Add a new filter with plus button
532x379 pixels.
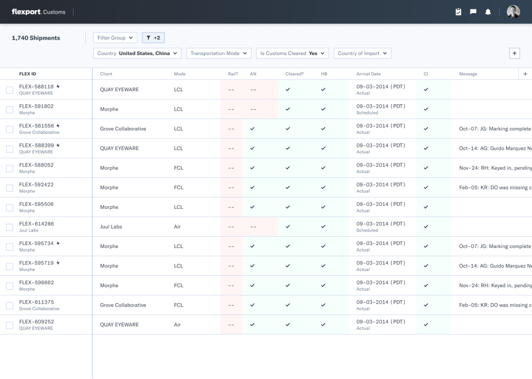pos(514,53)
